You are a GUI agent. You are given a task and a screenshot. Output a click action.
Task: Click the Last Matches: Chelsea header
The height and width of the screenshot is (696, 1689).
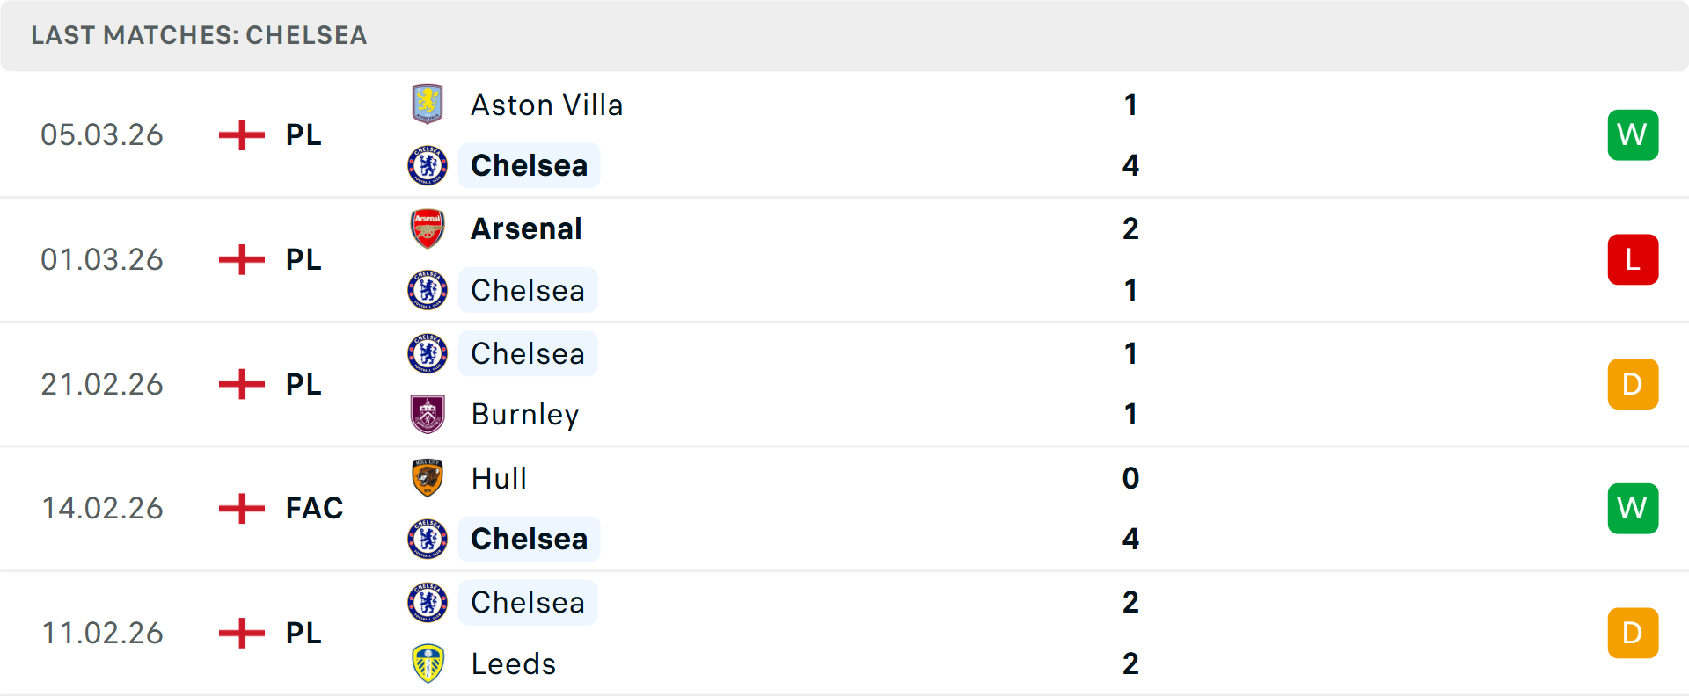[199, 35]
